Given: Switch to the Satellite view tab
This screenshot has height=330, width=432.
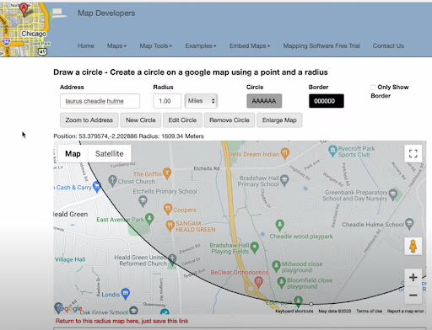Looking at the screenshot, I should click(110, 154).
